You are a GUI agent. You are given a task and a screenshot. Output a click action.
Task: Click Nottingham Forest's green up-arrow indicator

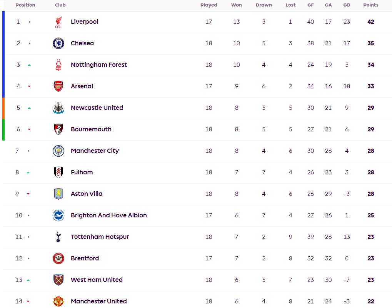pyautogui.click(x=29, y=65)
